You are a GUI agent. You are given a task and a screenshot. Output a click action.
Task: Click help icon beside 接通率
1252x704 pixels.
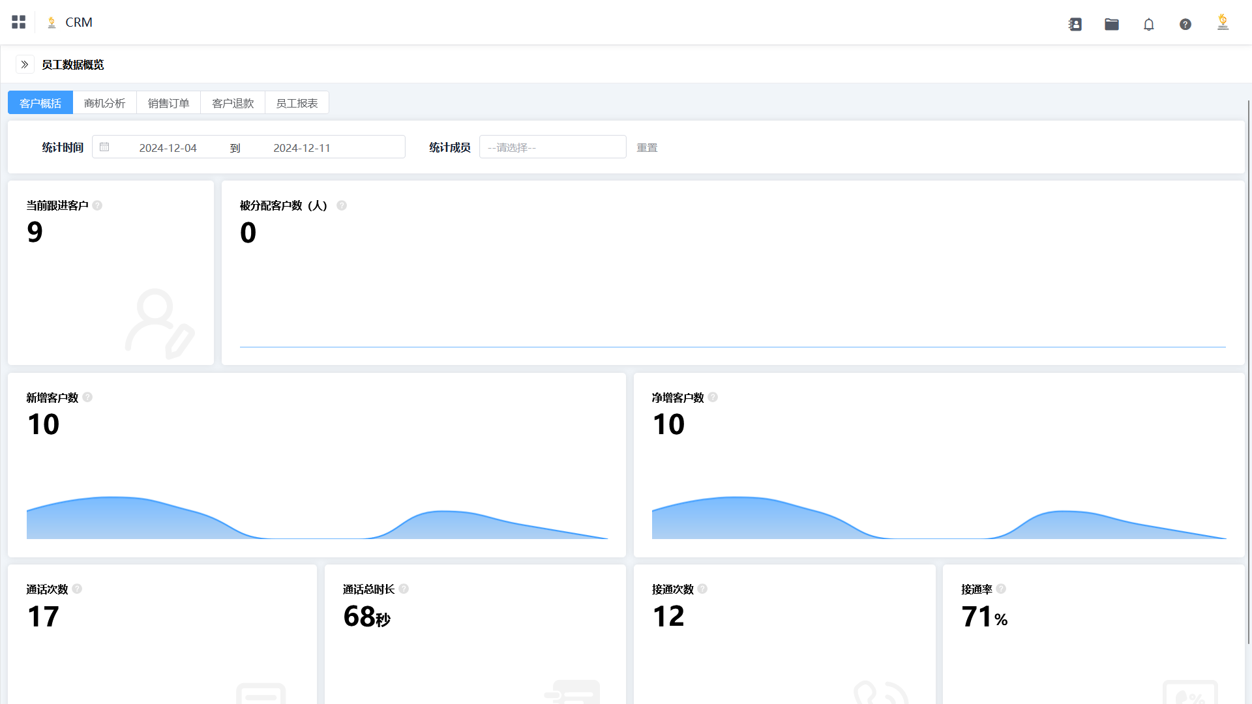pos(1001,589)
